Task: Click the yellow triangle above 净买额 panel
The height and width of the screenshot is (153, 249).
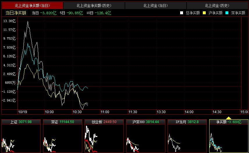Action: (229, 118)
